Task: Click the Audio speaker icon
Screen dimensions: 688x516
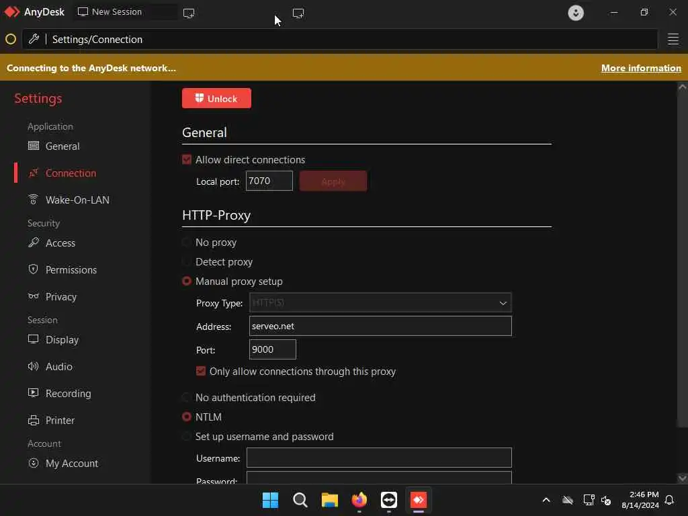Action: pyautogui.click(x=34, y=366)
